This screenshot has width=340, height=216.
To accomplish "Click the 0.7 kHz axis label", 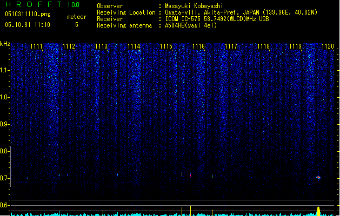I will (x=4, y=178).
